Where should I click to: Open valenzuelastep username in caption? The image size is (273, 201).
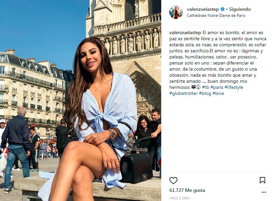coord(185,33)
